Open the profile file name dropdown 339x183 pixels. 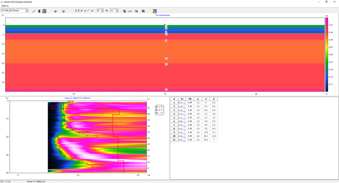26,11
